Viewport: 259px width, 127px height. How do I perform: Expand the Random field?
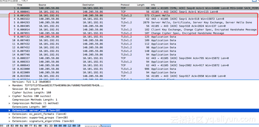click(9, 86)
